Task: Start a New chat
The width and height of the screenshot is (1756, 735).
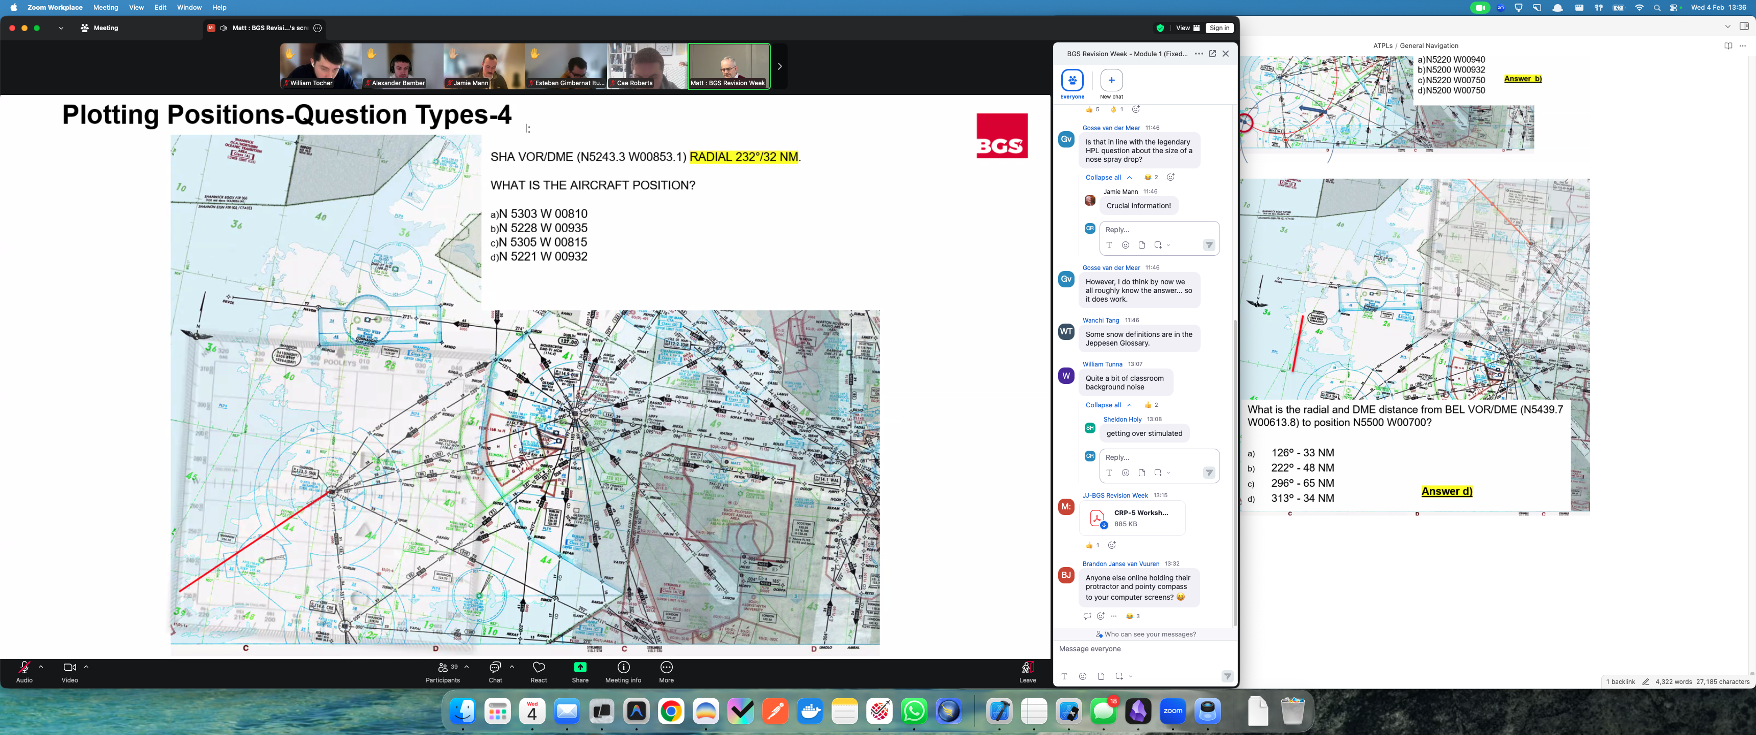Action: 1111,81
